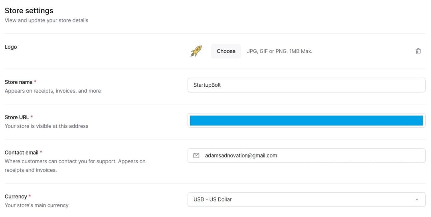The image size is (431, 217).
Task: Click 'View and update your store details' text
Action: 46,20
